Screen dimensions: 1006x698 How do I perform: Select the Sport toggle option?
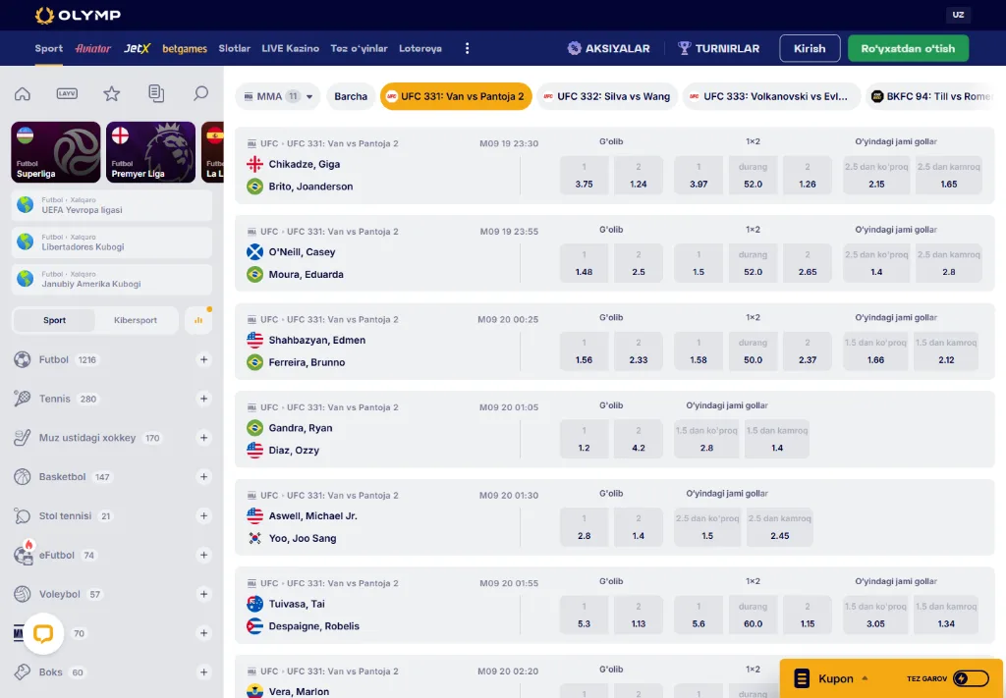55,320
